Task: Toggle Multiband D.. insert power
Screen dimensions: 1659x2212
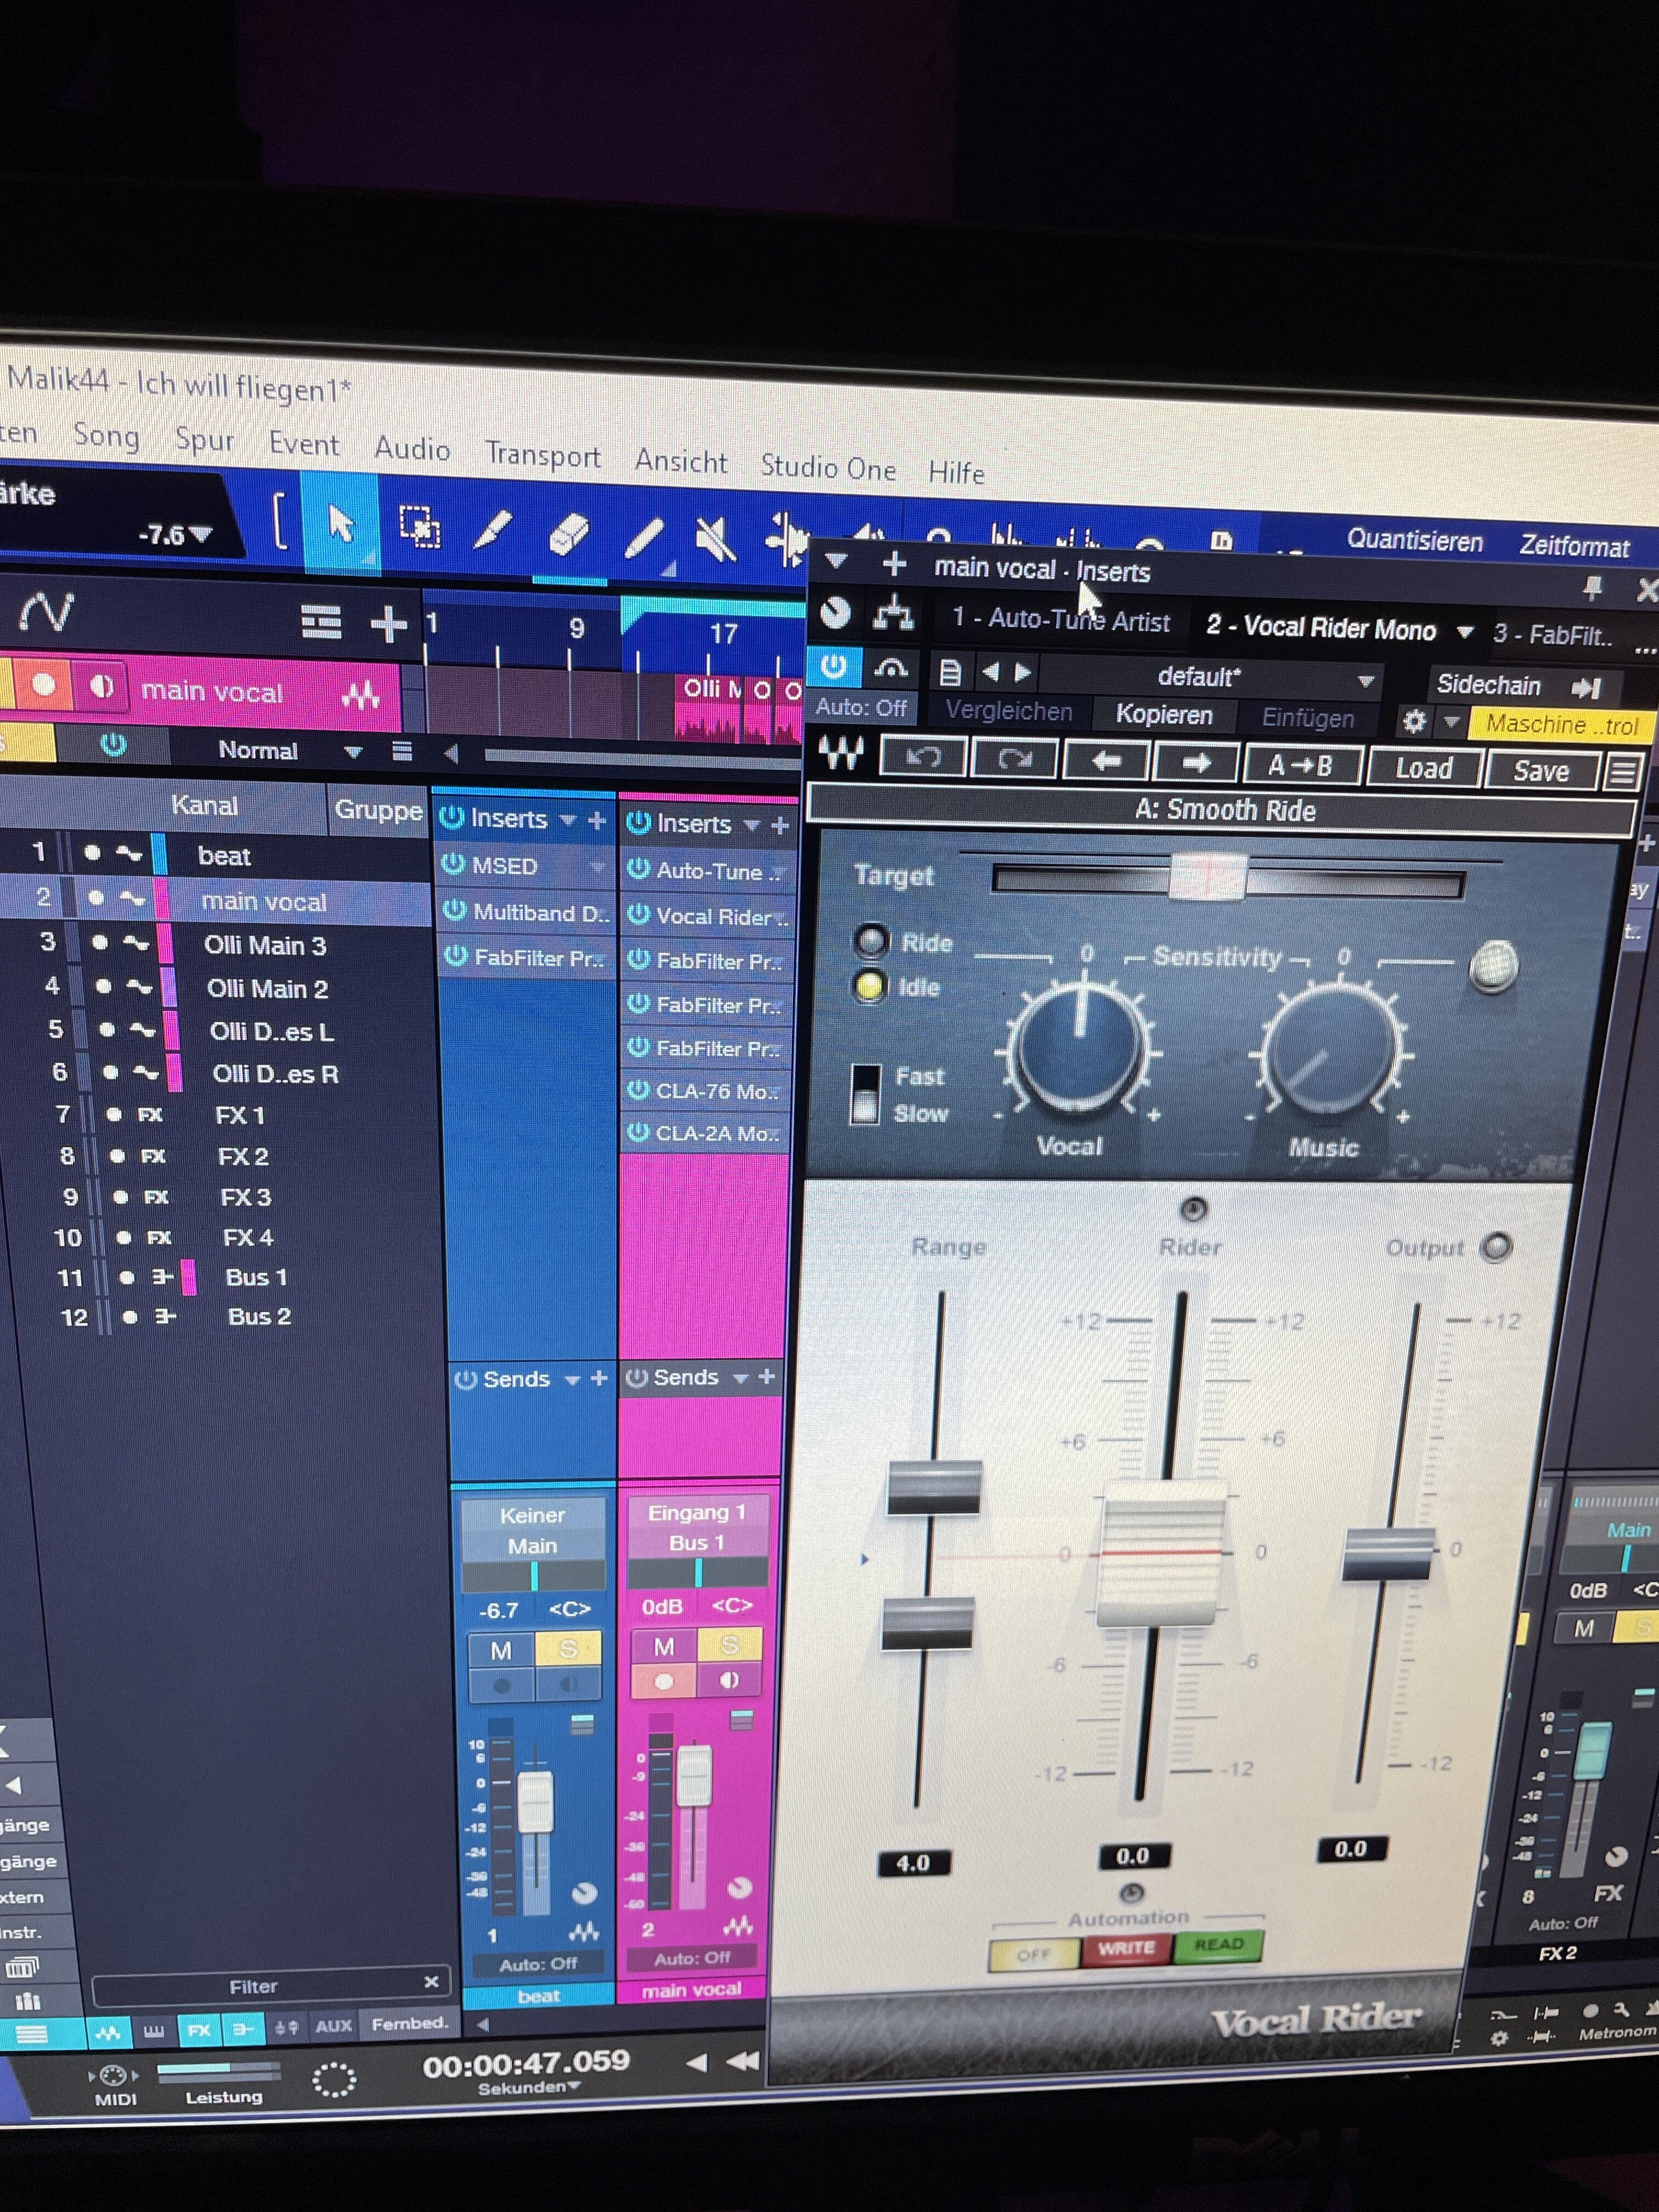Action: pyautogui.click(x=454, y=910)
